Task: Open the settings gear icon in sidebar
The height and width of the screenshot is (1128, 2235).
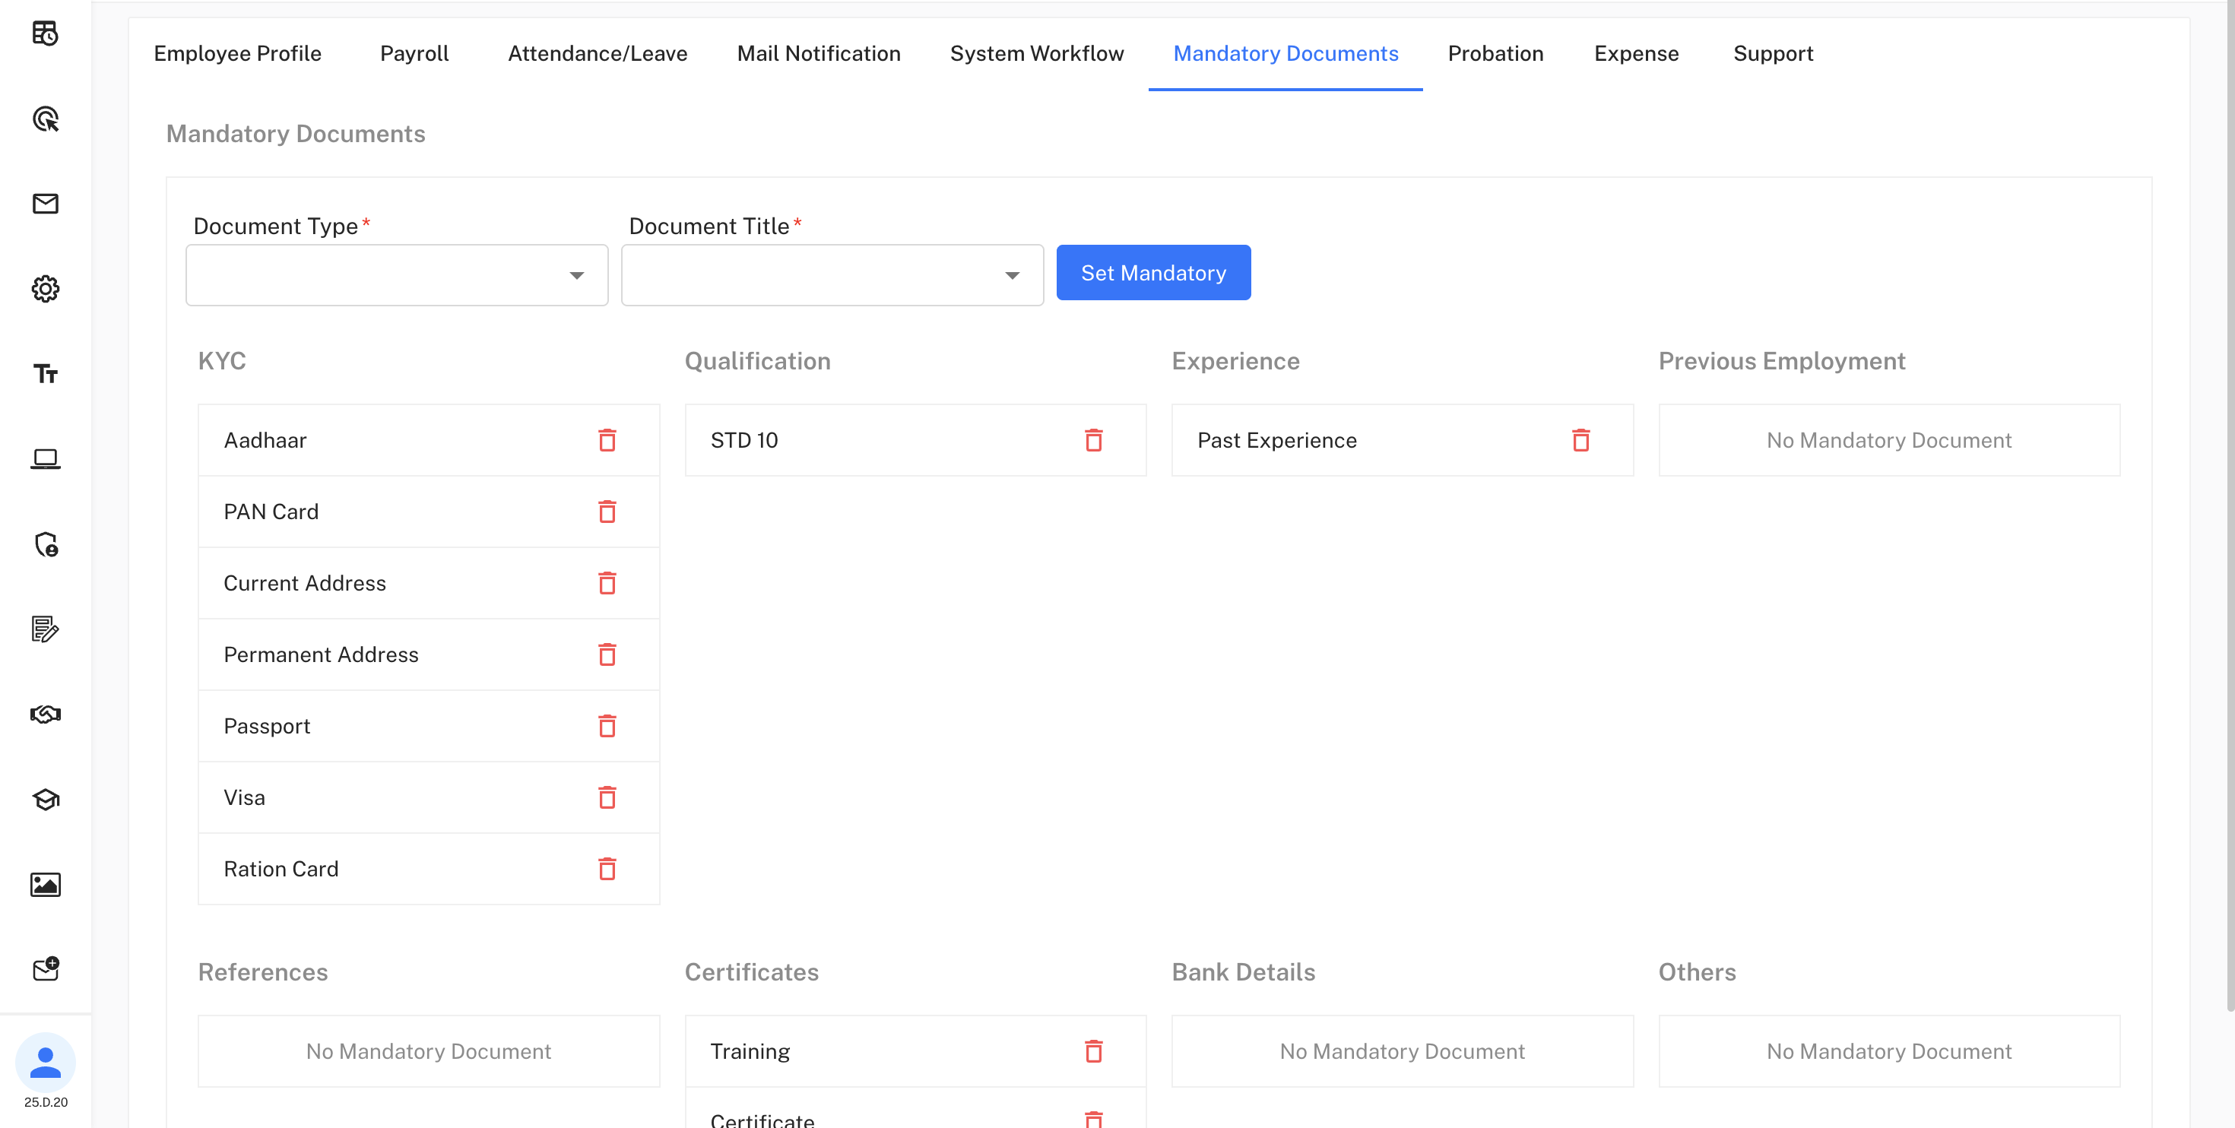Action: click(45, 289)
